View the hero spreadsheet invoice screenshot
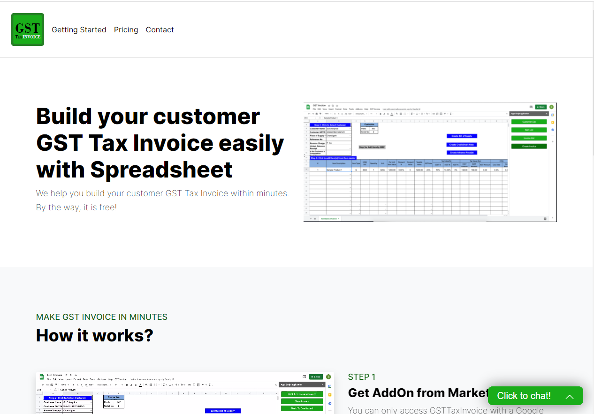The height and width of the screenshot is (414, 594). (x=430, y=162)
